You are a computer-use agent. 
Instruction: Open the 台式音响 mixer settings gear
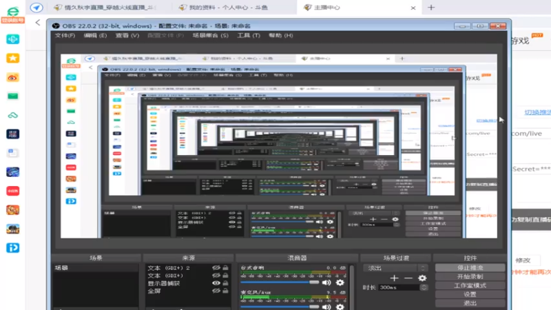pyautogui.click(x=340, y=282)
